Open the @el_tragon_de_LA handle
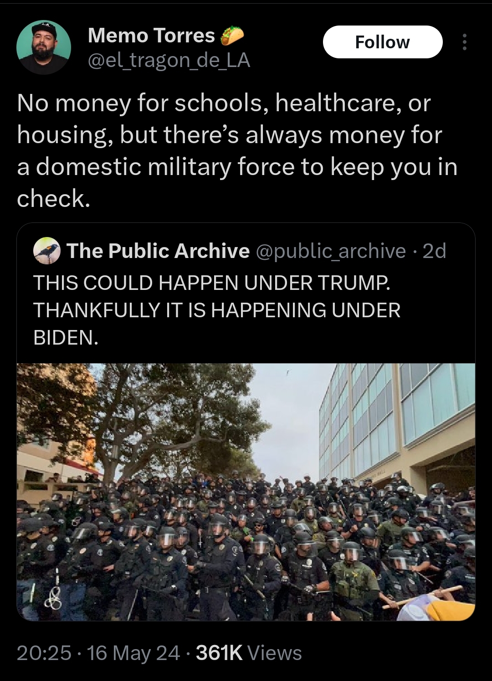The image size is (492, 681). tap(169, 60)
